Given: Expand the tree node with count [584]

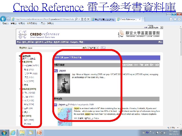Looking at the screenshot, I should coord(23,108).
